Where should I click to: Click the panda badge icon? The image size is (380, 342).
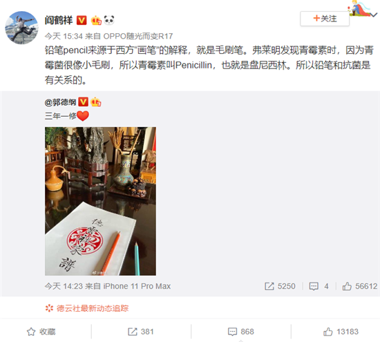(109, 20)
